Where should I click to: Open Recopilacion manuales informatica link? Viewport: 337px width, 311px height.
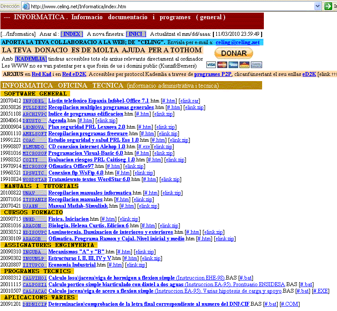click(x=90, y=193)
